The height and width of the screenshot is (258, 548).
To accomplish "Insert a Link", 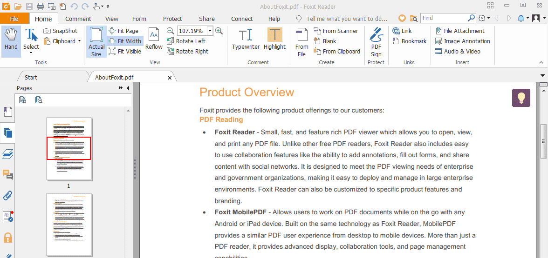I will click(402, 31).
